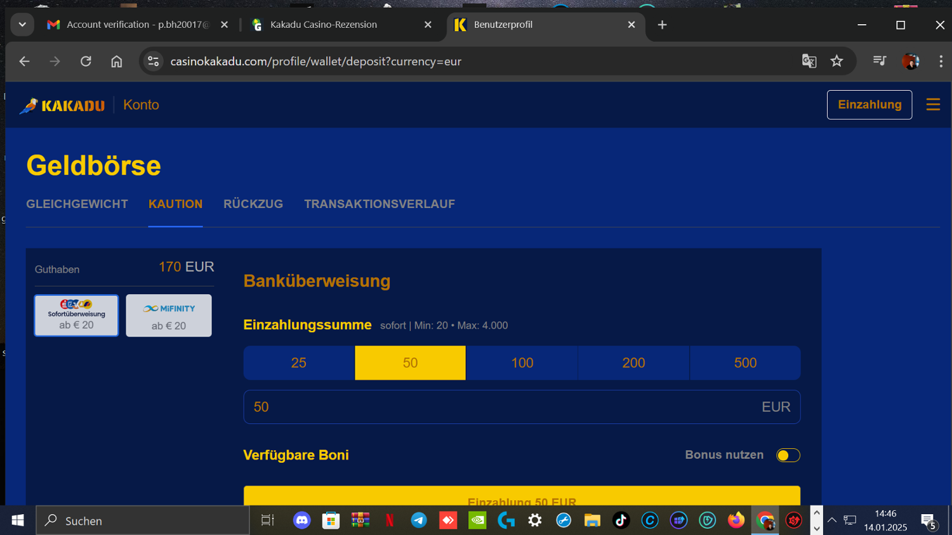Viewport: 952px width, 535px height.
Task: Expand the Chrome tab search dropdown
Action: (x=22, y=25)
